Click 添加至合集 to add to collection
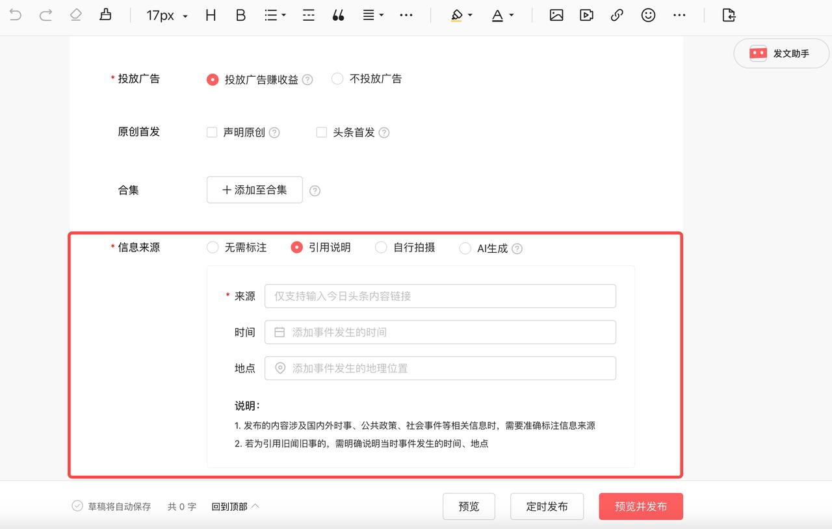 254,190
